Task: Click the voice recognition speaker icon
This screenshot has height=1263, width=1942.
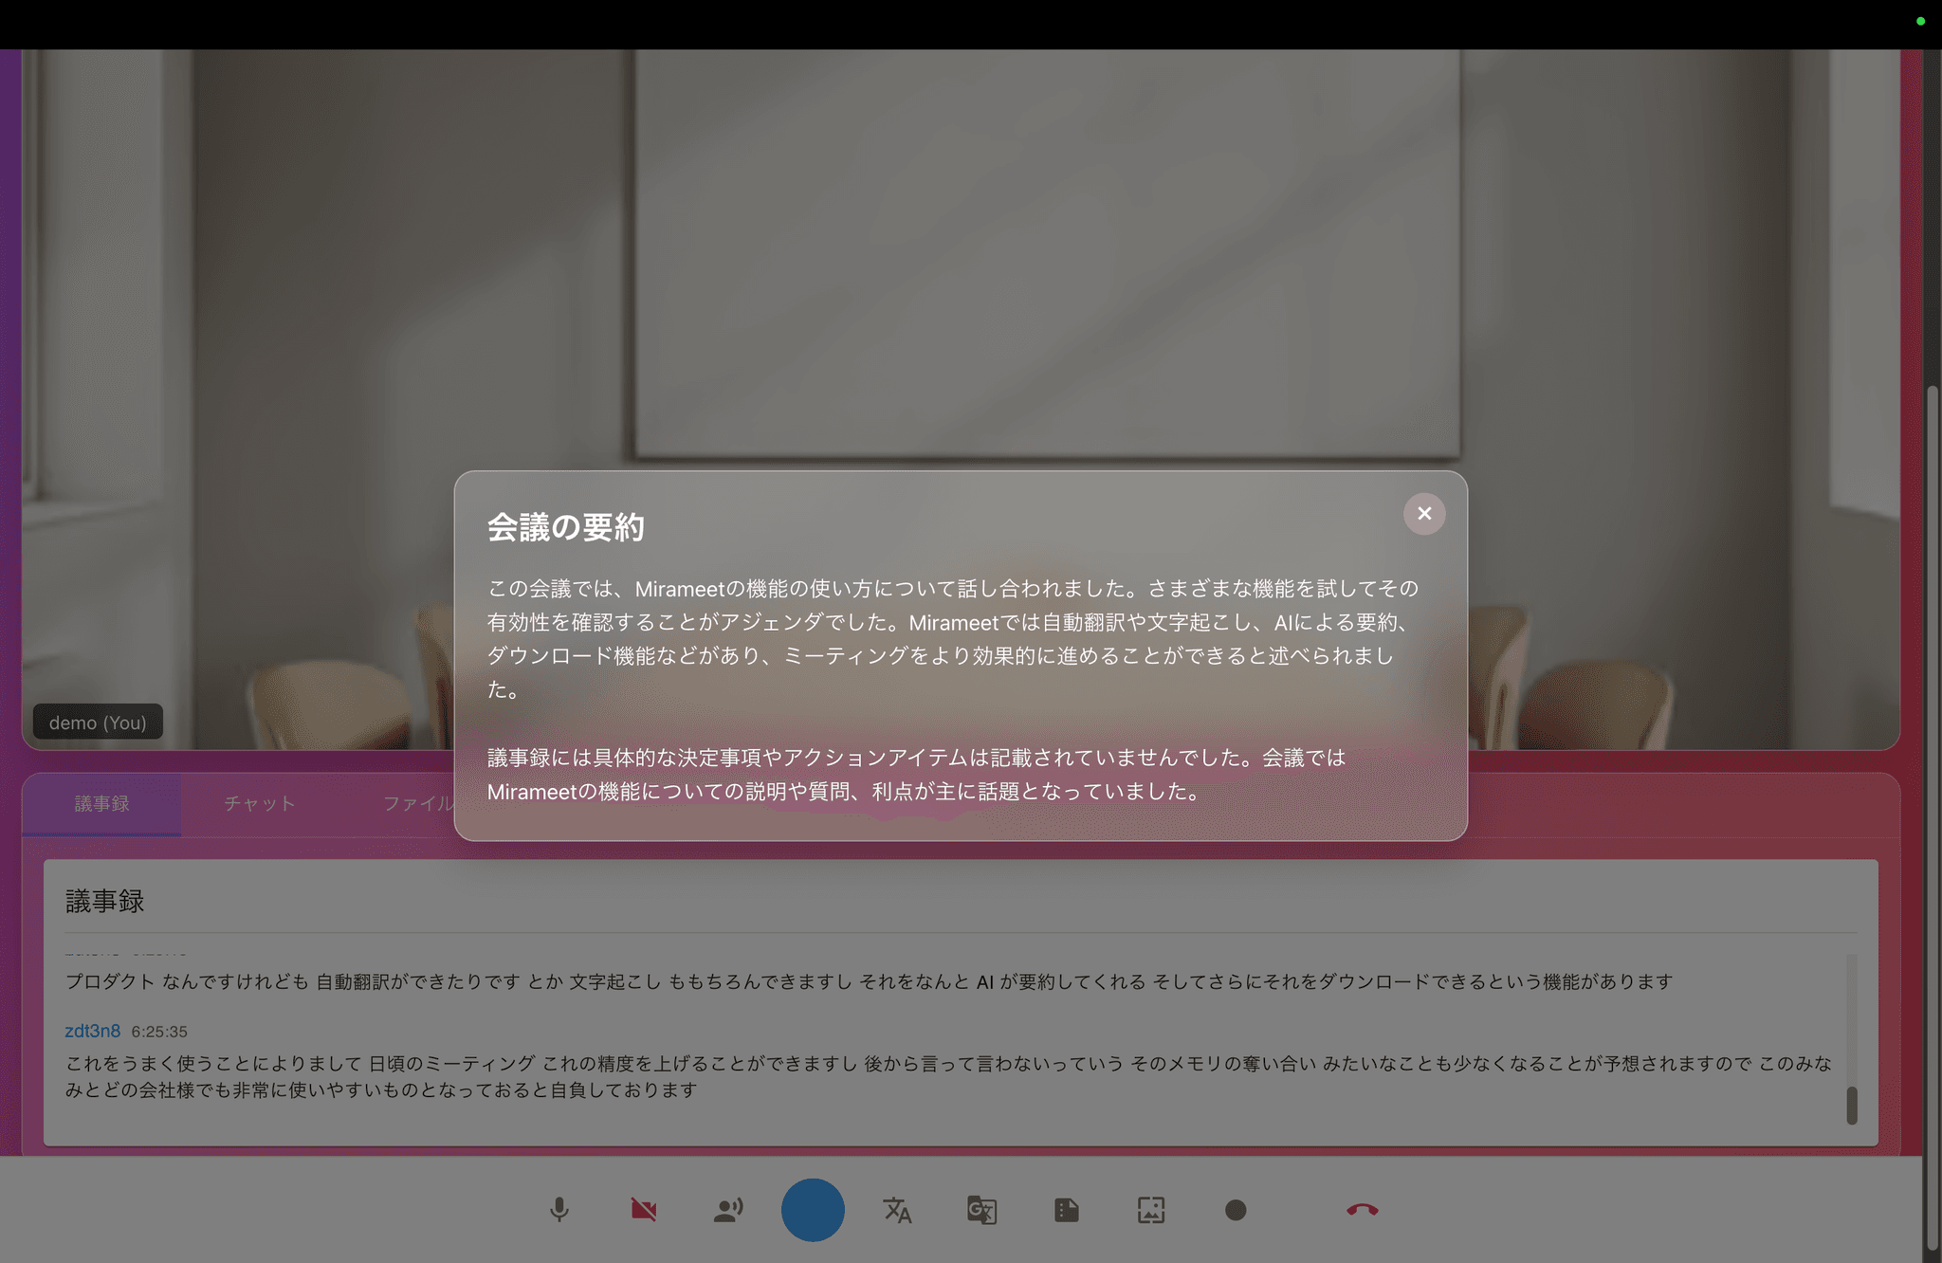Action: coord(728,1210)
